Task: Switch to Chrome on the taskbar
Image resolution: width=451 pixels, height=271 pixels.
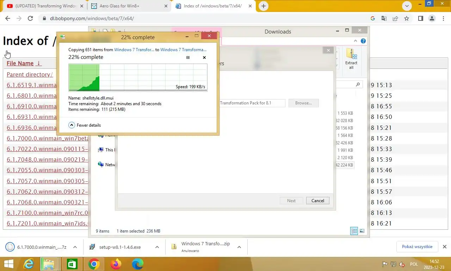Action: pos(94,264)
